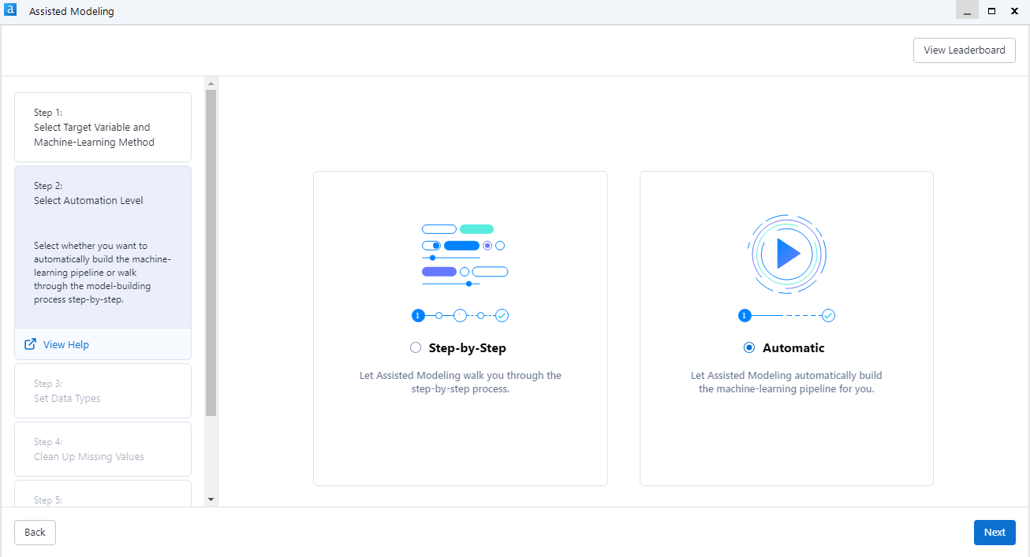Image resolution: width=1030 pixels, height=557 pixels.
Task: Click 'Let Assisted Modeling walk you through' description
Action: (461, 382)
